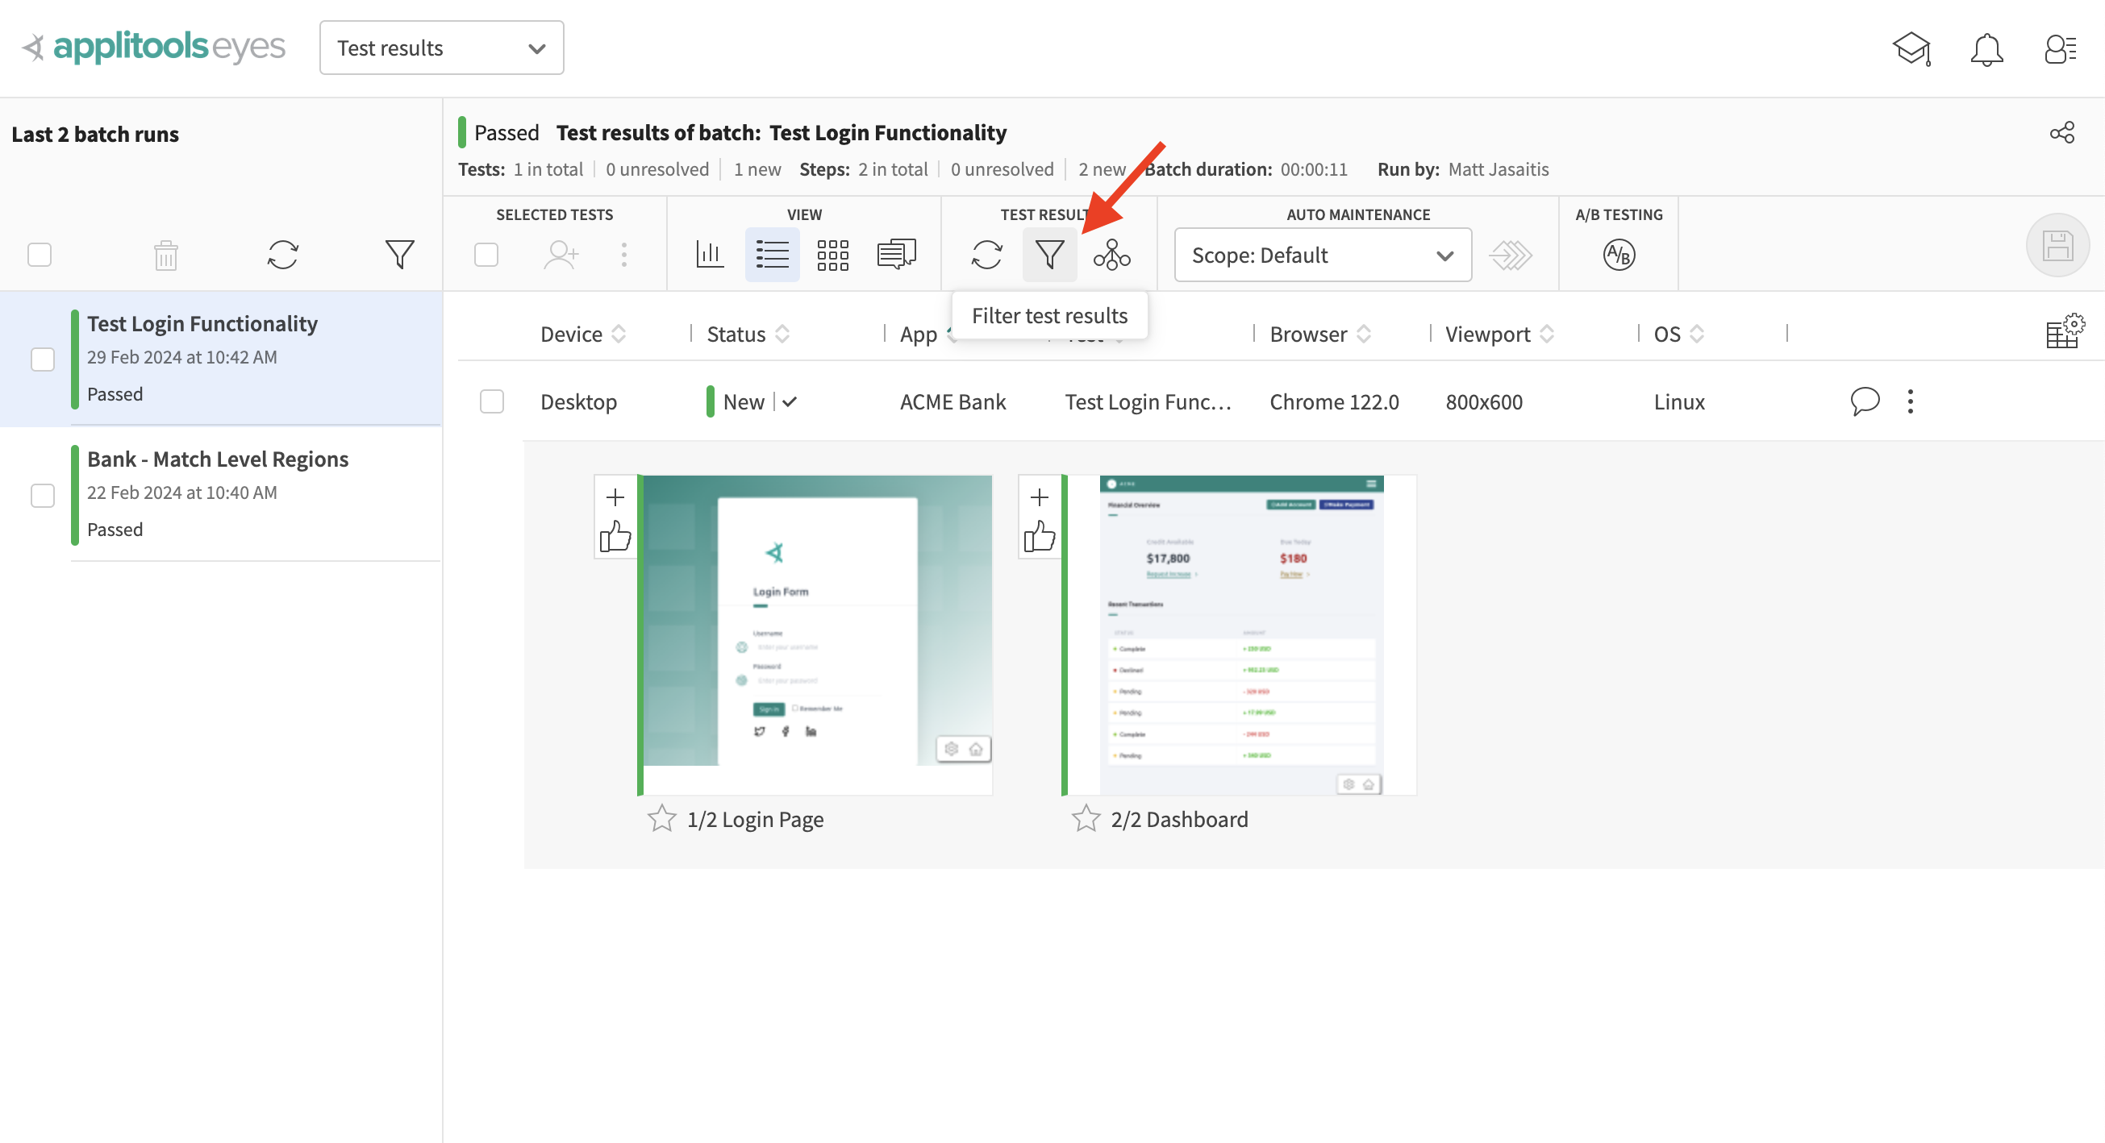Toggle select-all batches checkbox
The height and width of the screenshot is (1143, 2105).
(40, 255)
